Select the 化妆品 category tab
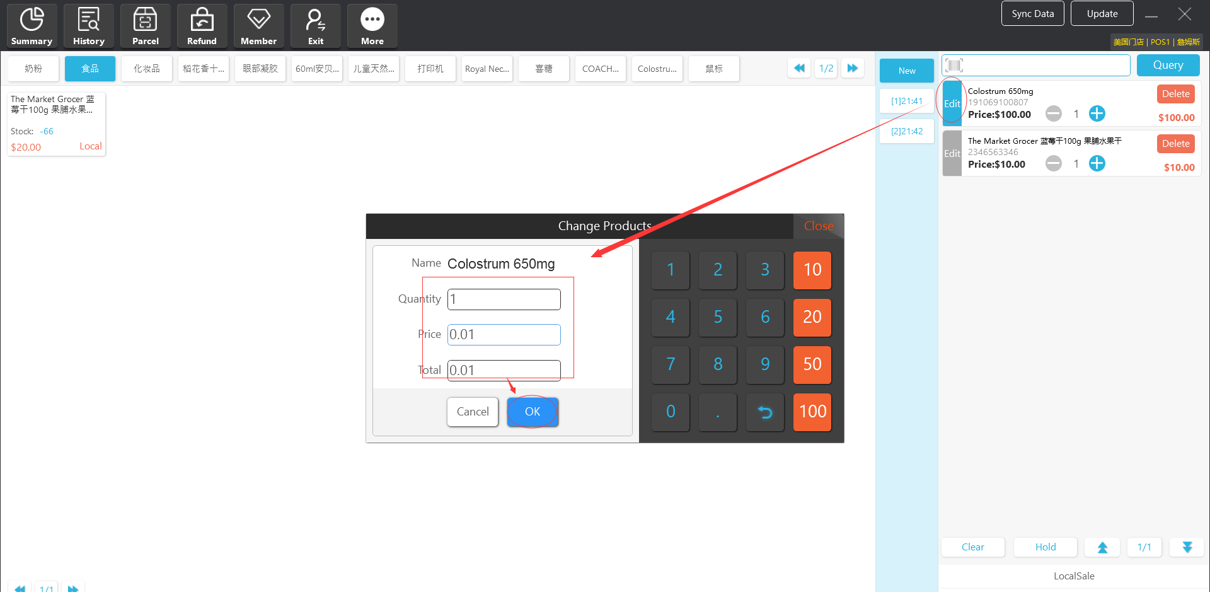Screen dimensions: 1210x592 point(146,69)
